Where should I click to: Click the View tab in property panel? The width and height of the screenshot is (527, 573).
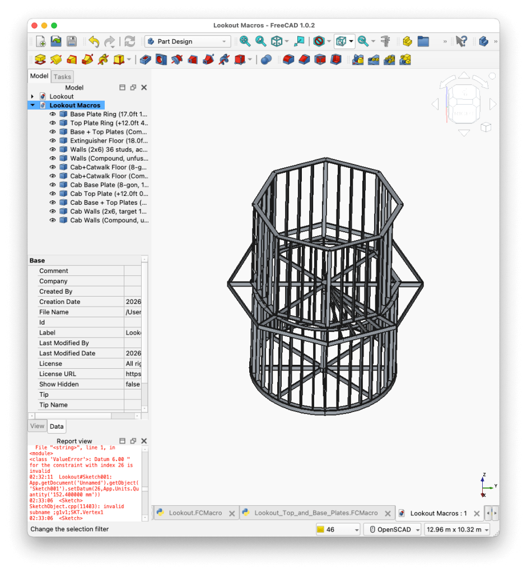click(x=37, y=426)
